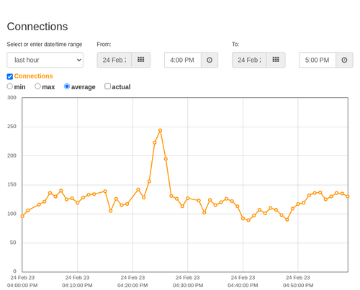This screenshot has height=290, width=360.
Task: Click the To date field showing 24 Feb
Action: tap(249, 60)
